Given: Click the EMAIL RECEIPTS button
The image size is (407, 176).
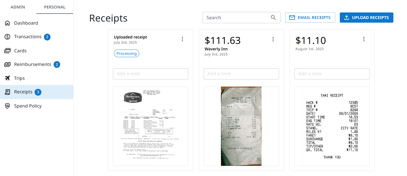Looking at the screenshot, I should (x=310, y=17).
